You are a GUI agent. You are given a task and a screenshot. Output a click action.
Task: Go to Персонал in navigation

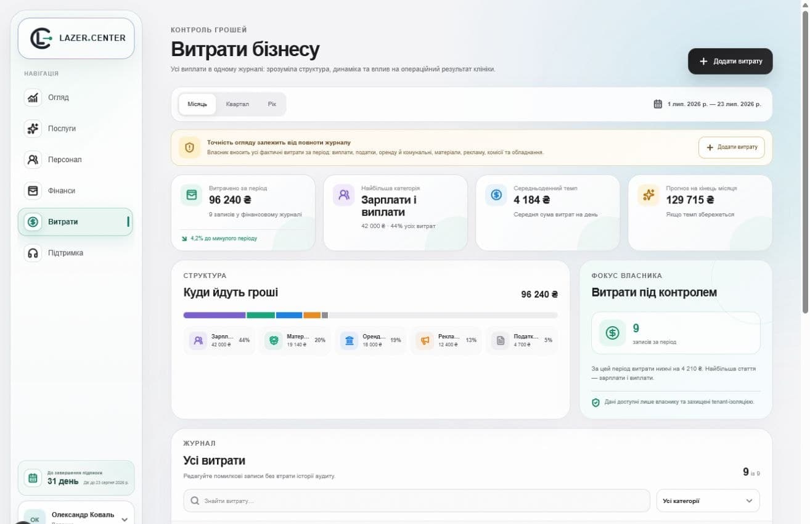(x=75, y=160)
